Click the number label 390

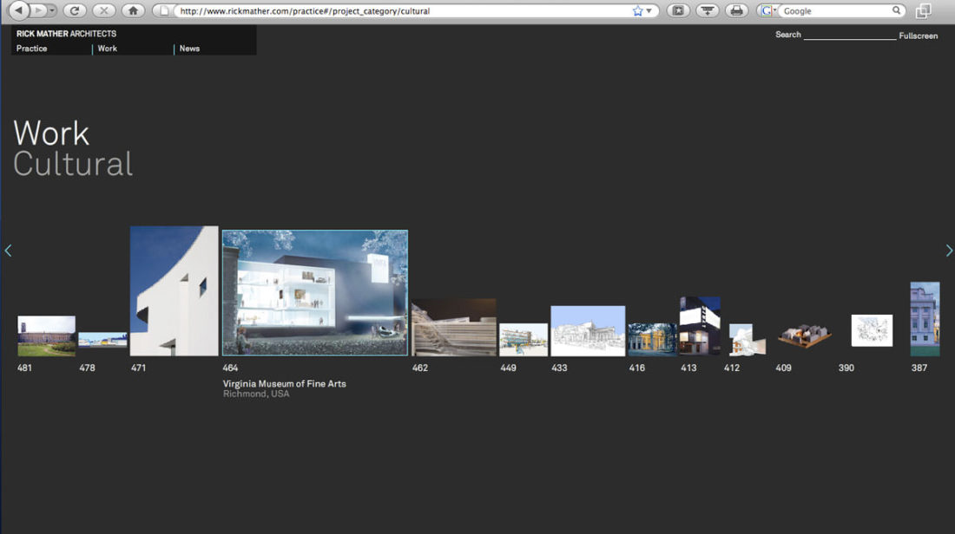(846, 368)
